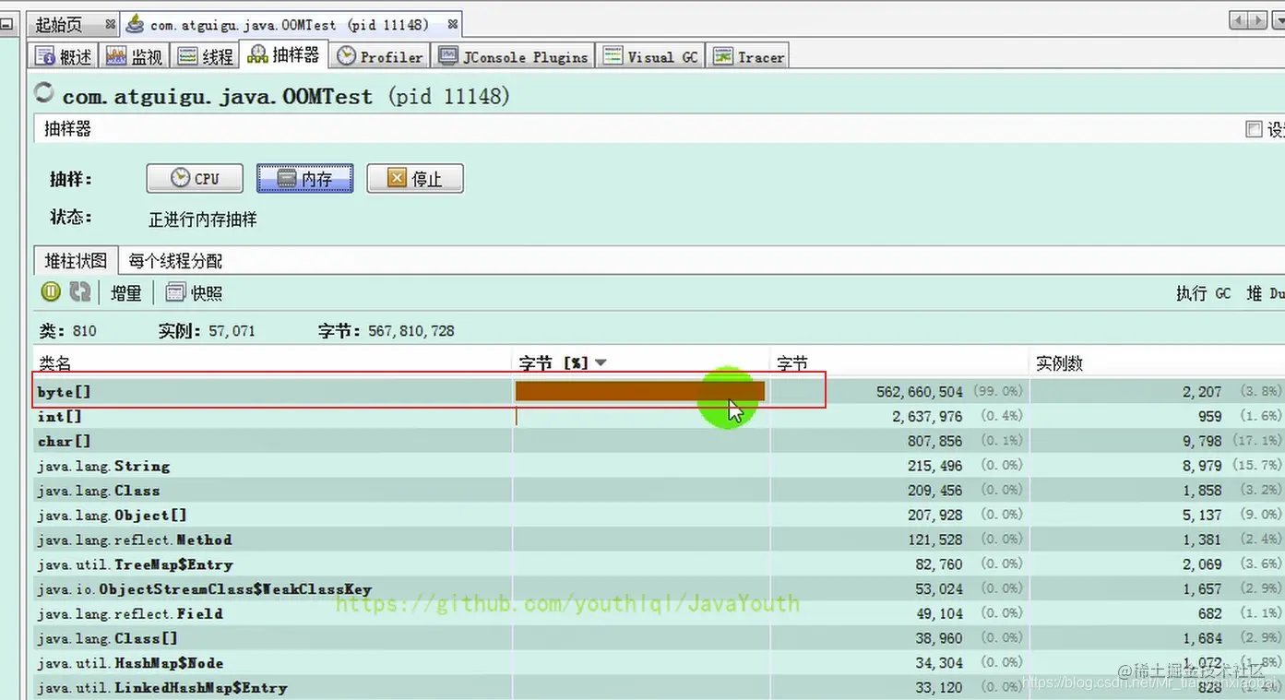
Task: Select the int[] row
Action: coord(660,417)
